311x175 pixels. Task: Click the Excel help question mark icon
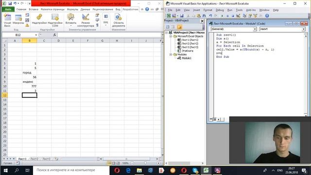pos(147,9)
